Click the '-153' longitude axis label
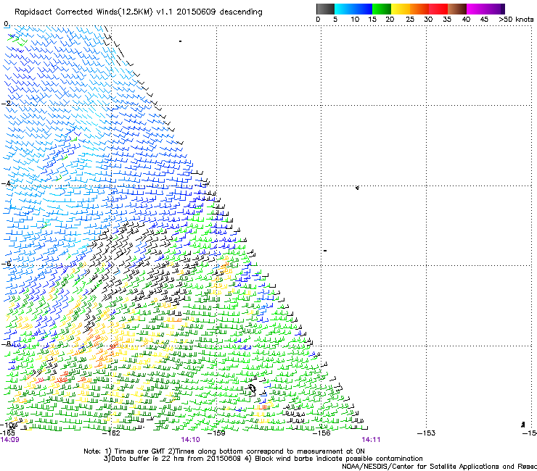537x471 pixels. [427, 433]
